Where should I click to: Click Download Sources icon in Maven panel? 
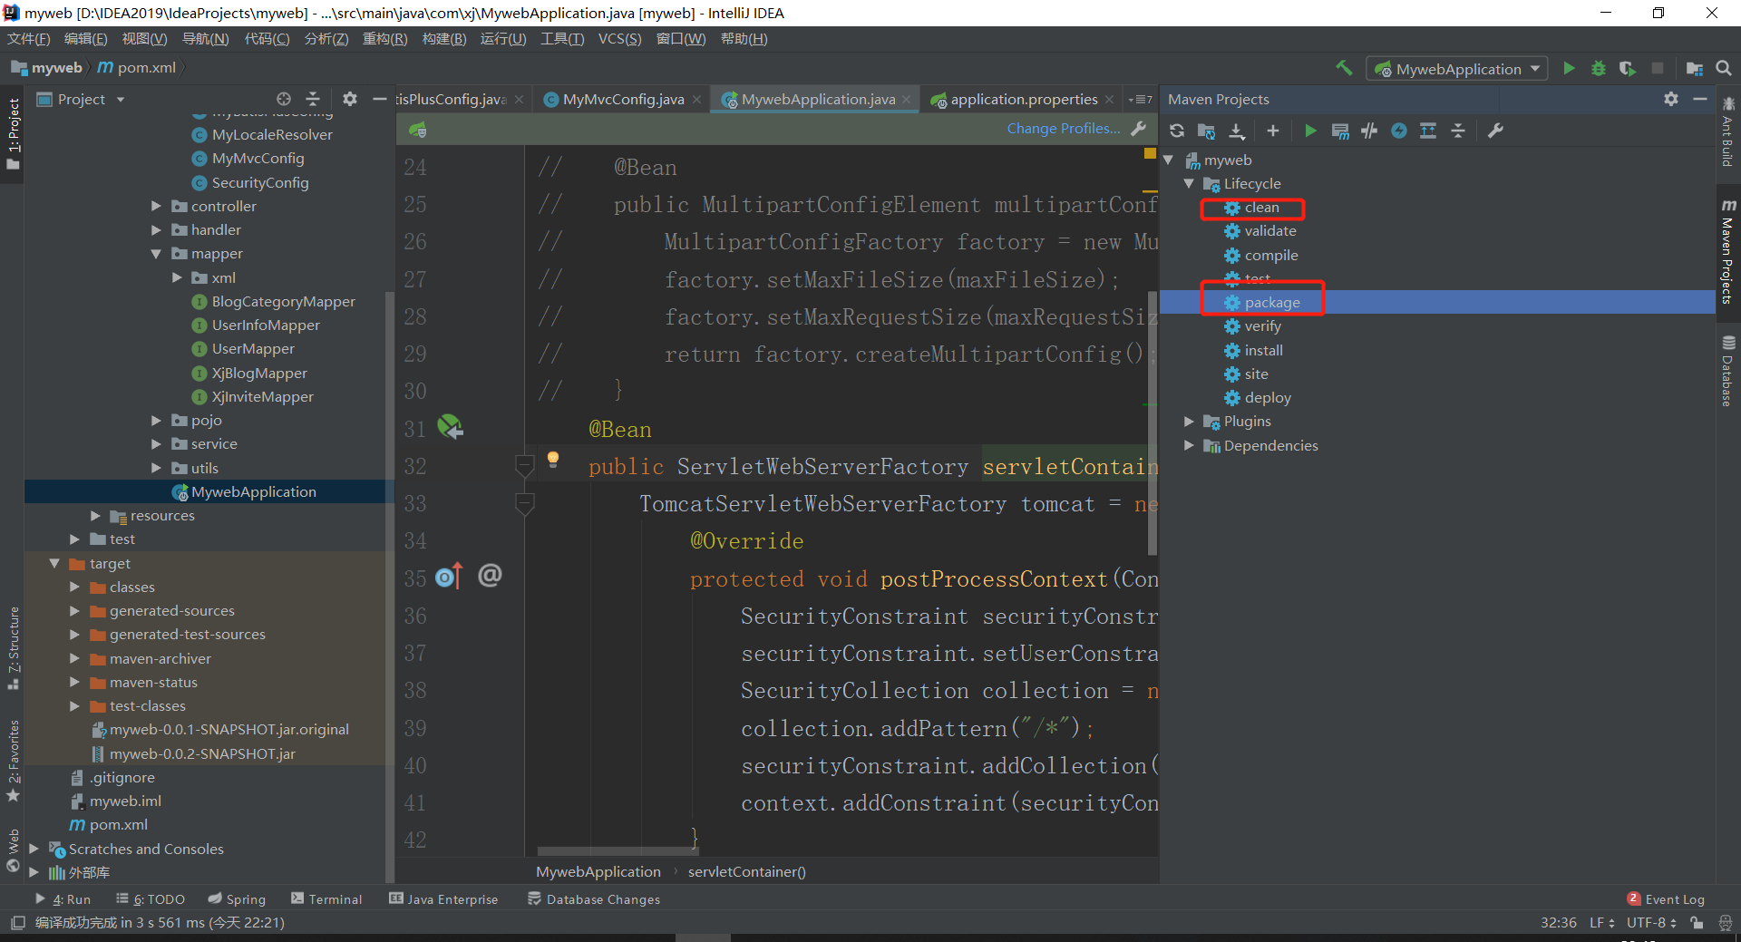click(1237, 131)
